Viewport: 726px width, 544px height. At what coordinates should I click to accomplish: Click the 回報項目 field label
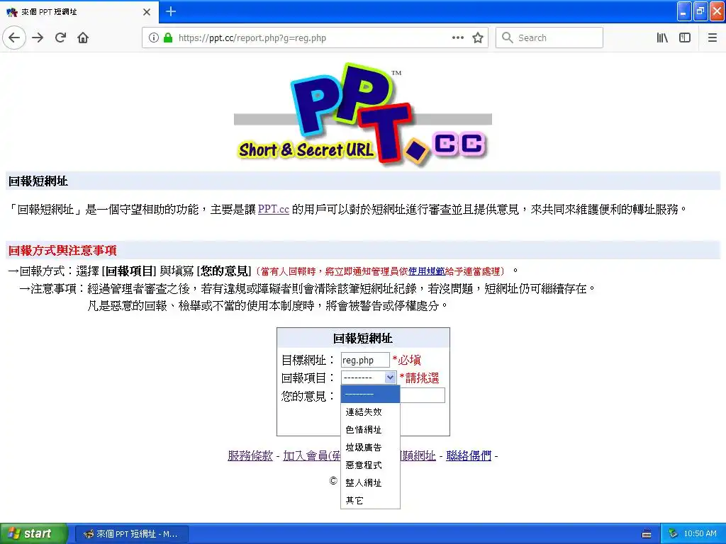pyautogui.click(x=308, y=378)
